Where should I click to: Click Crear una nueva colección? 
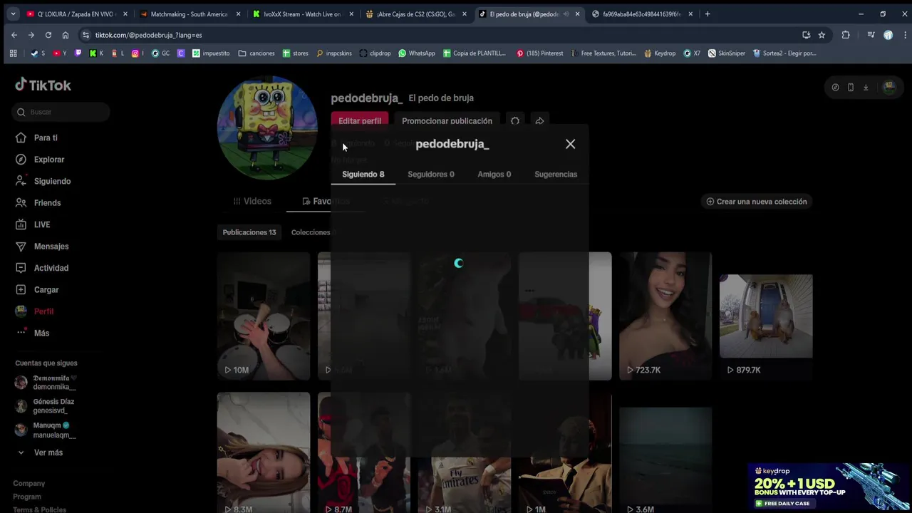click(756, 202)
